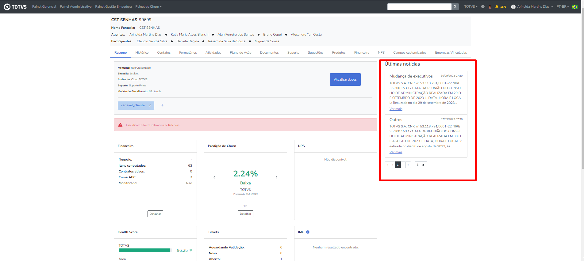Go to previous news page arrow
584x261 pixels.
pyautogui.click(x=392, y=165)
